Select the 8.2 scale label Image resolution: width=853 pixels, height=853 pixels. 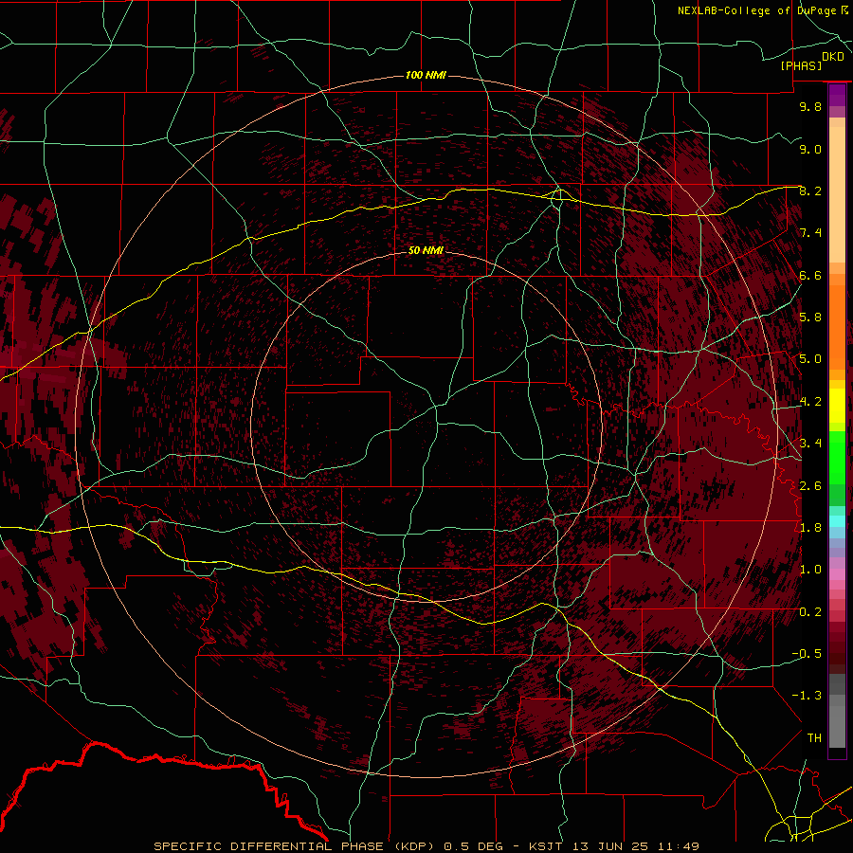click(x=810, y=191)
